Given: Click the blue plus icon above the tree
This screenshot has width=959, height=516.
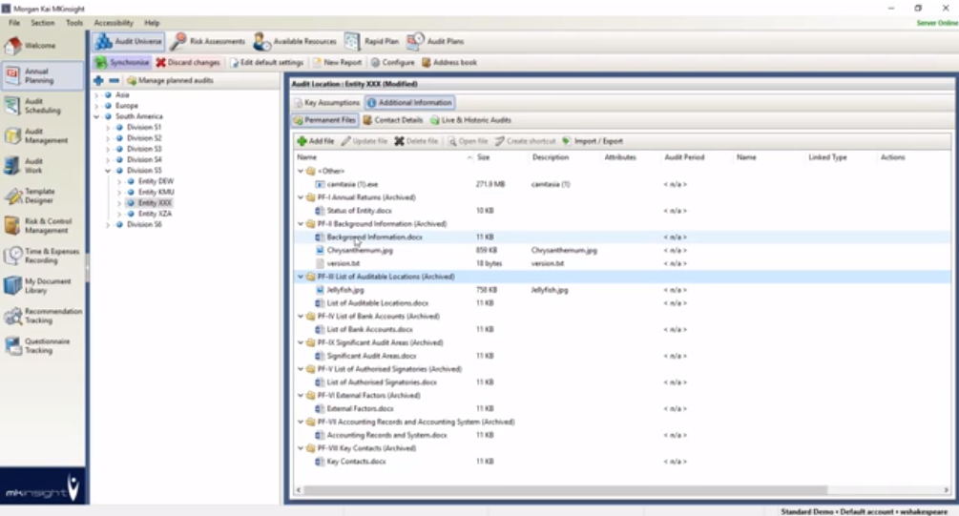Looking at the screenshot, I should pyautogui.click(x=98, y=81).
